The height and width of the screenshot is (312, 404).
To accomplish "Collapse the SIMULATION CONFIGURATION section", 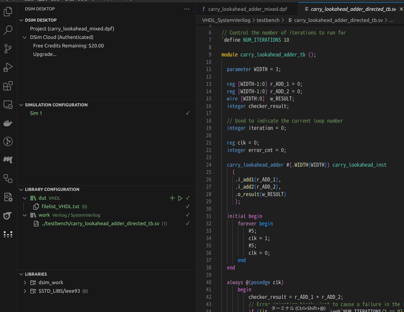I will [22, 105].
